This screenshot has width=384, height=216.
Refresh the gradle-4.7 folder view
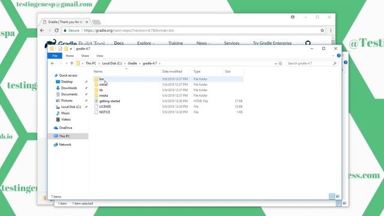280,64
